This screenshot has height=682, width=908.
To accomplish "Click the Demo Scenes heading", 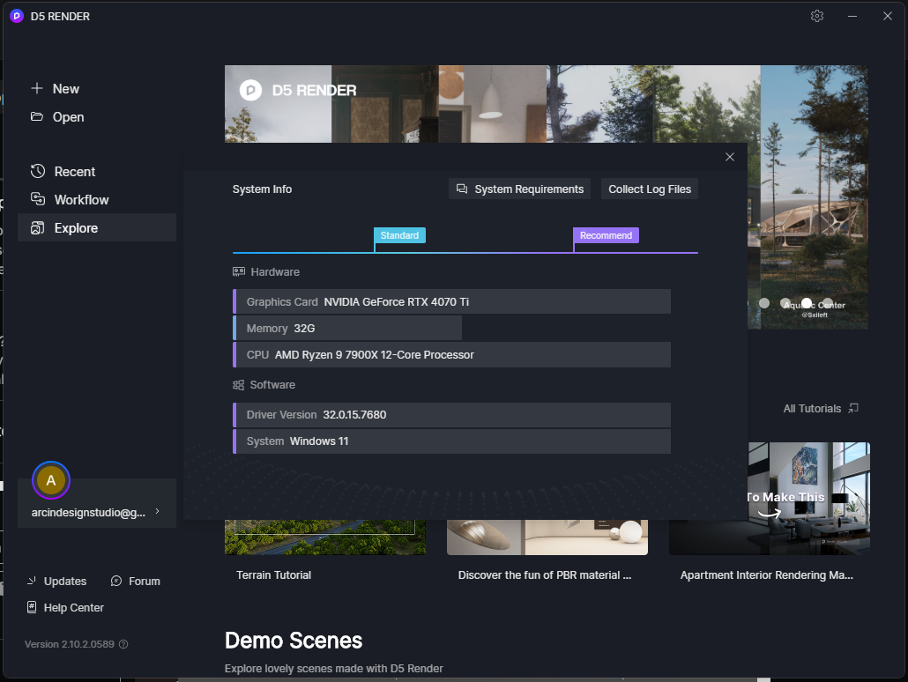I will coord(294,641).
